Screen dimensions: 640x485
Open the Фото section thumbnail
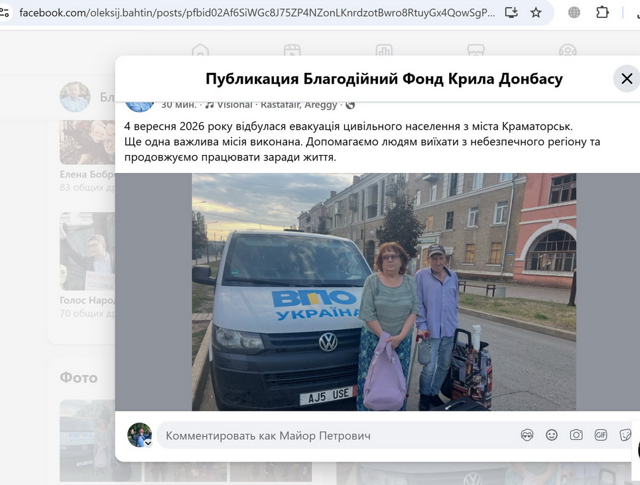(x=100, y=441)
